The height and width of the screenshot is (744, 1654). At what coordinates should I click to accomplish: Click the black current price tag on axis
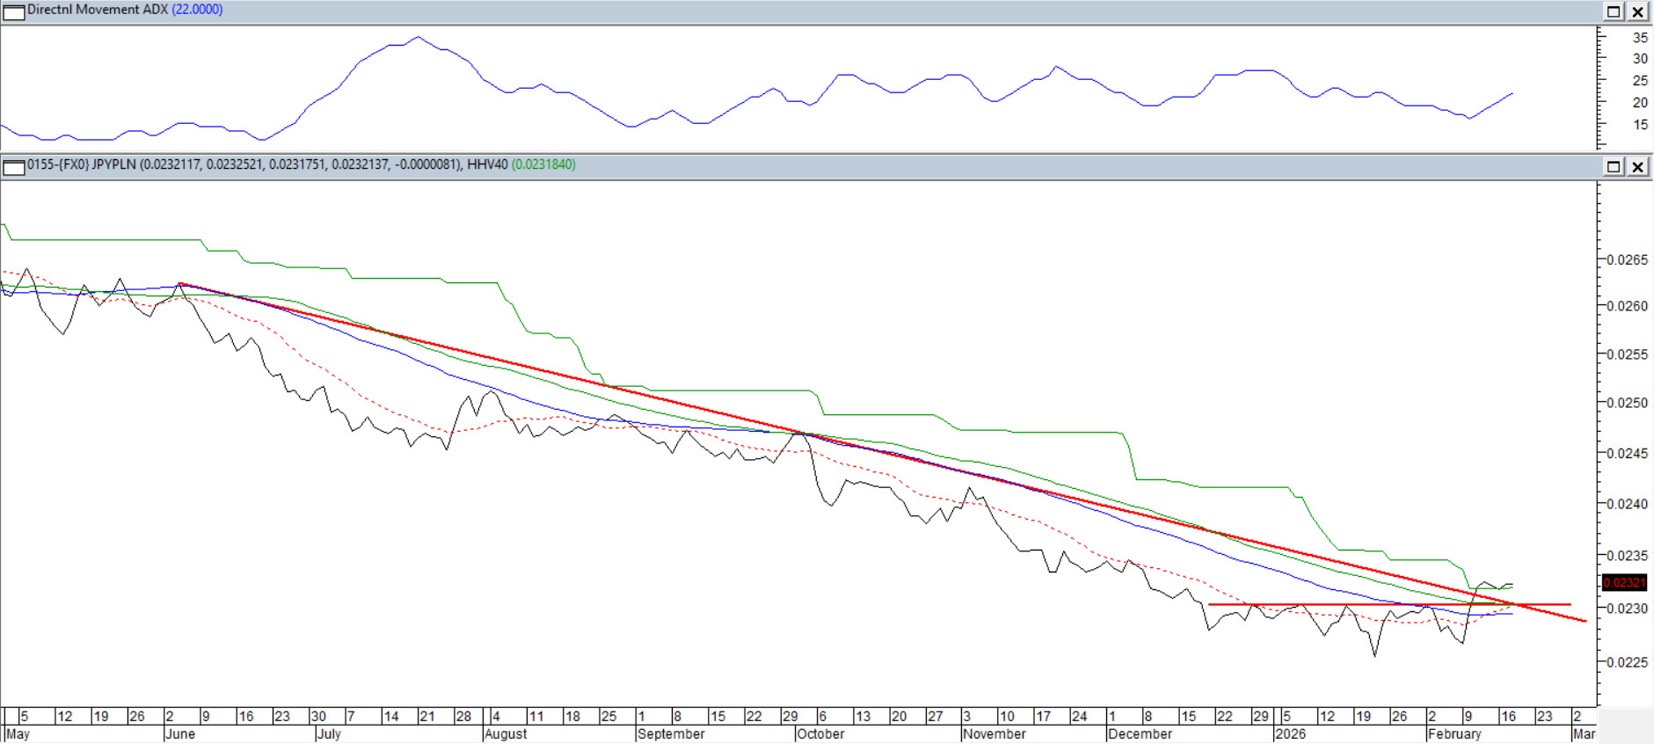point(1623,583)
